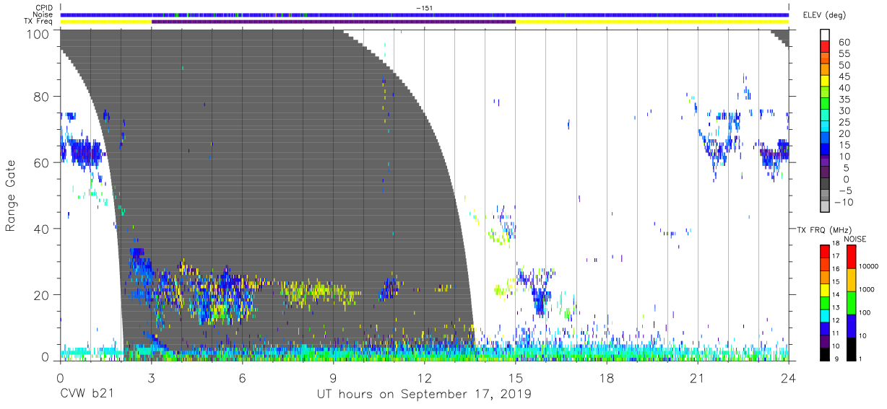The height and width of the screenshot is (409, 887).
Task: Click the Noise row label
Action: (43, 14)
